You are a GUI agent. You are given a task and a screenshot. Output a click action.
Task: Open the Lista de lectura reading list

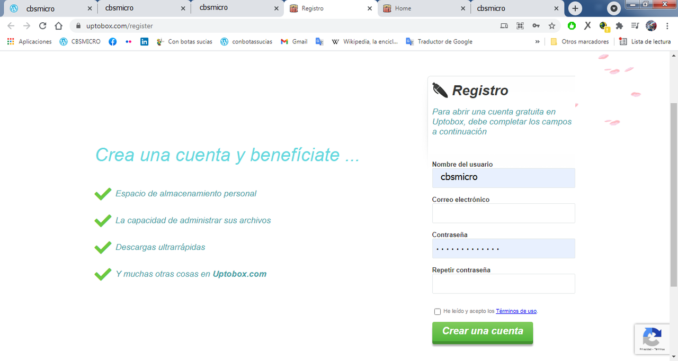(645, 41)
